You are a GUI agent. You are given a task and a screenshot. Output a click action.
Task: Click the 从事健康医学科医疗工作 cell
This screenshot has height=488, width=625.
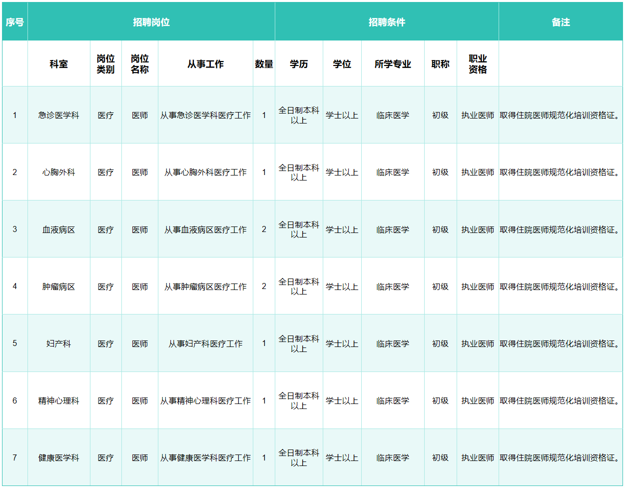click(x=205, y=457)
